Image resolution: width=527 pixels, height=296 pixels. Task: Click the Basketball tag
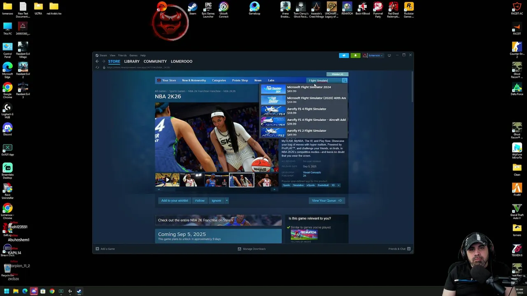click(x=323, y=185)
